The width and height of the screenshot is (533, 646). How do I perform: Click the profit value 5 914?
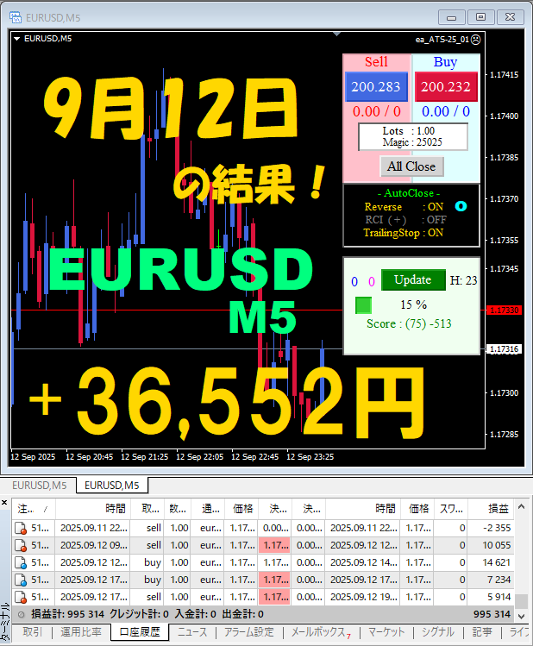coord(499,598)
